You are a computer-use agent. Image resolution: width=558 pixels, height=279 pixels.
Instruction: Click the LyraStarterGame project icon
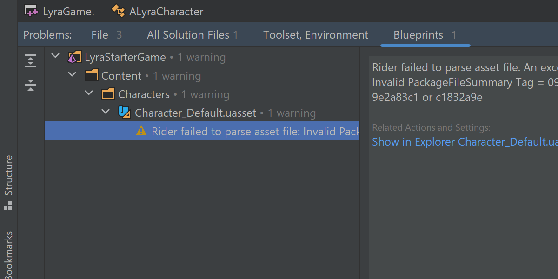(74, 58)
